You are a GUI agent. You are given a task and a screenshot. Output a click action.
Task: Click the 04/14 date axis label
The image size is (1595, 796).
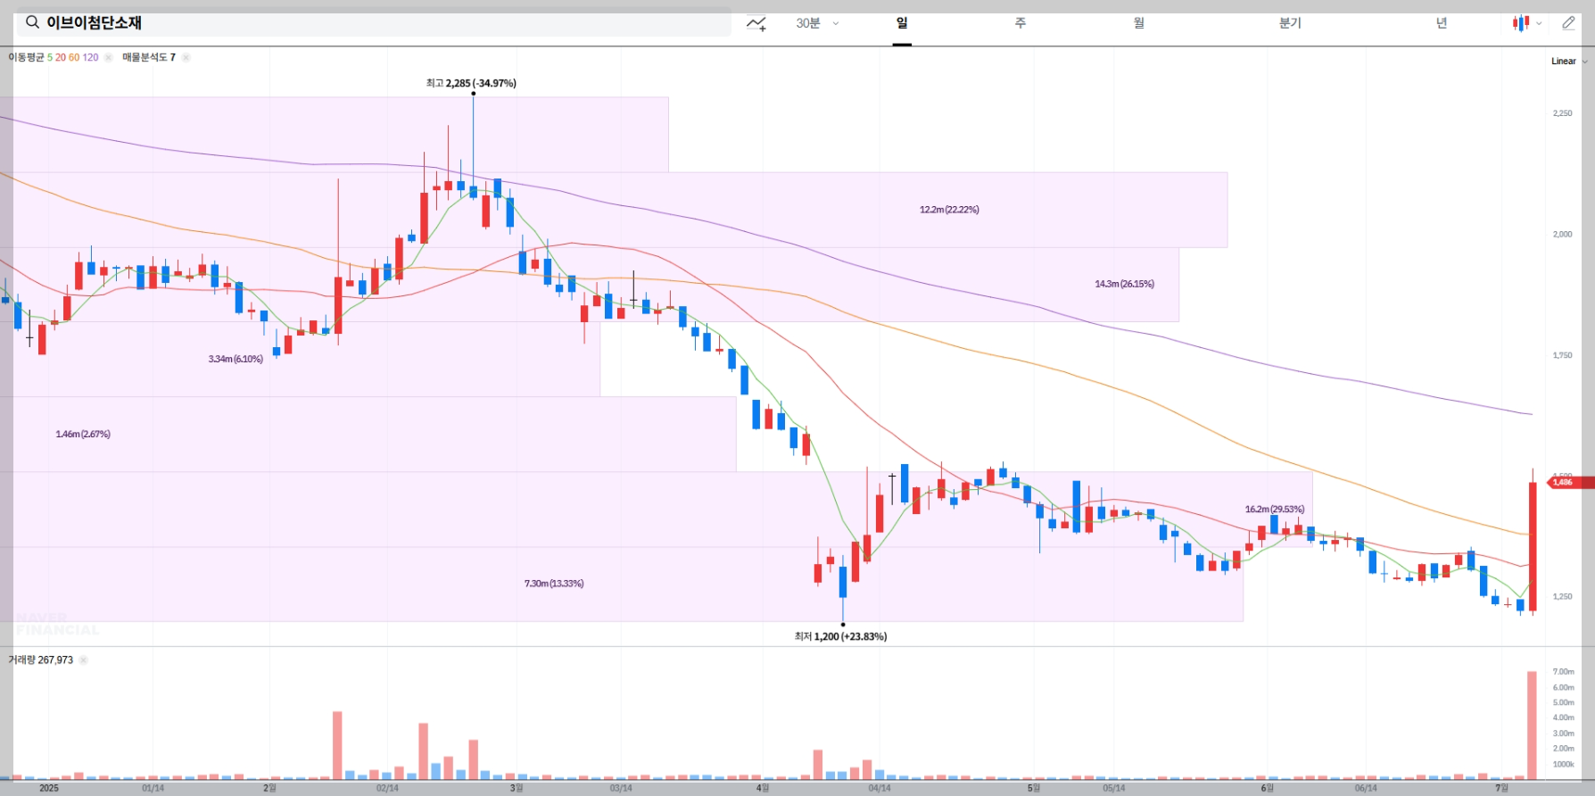pyautogui.click(x=880, y=788)
